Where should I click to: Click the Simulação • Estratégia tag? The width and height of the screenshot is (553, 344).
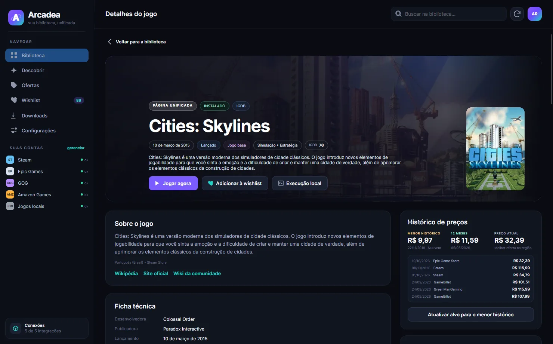(x=278, y=145)
